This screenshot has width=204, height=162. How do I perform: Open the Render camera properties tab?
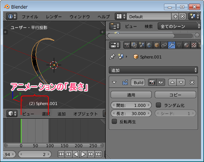click(127, 45)
